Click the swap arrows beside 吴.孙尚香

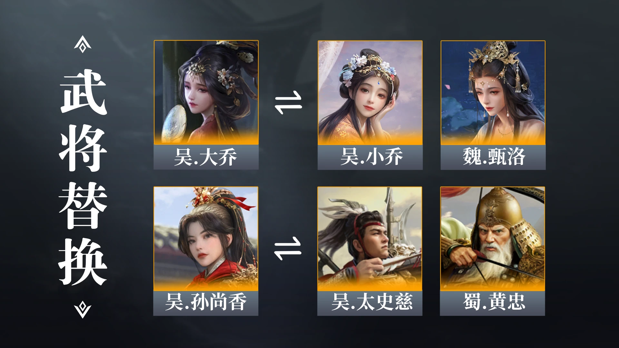click(288, 249)
